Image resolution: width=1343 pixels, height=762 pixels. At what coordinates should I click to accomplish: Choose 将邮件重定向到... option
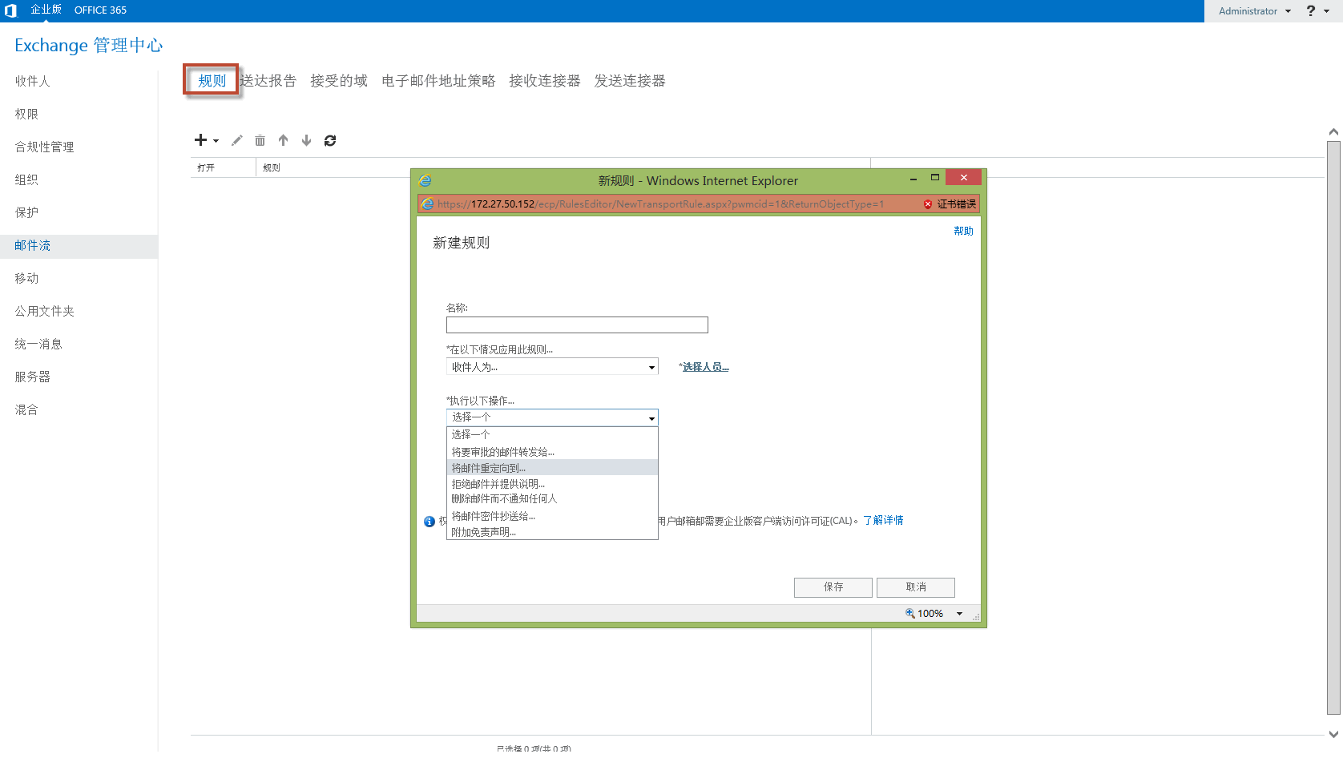pos(552,468)
